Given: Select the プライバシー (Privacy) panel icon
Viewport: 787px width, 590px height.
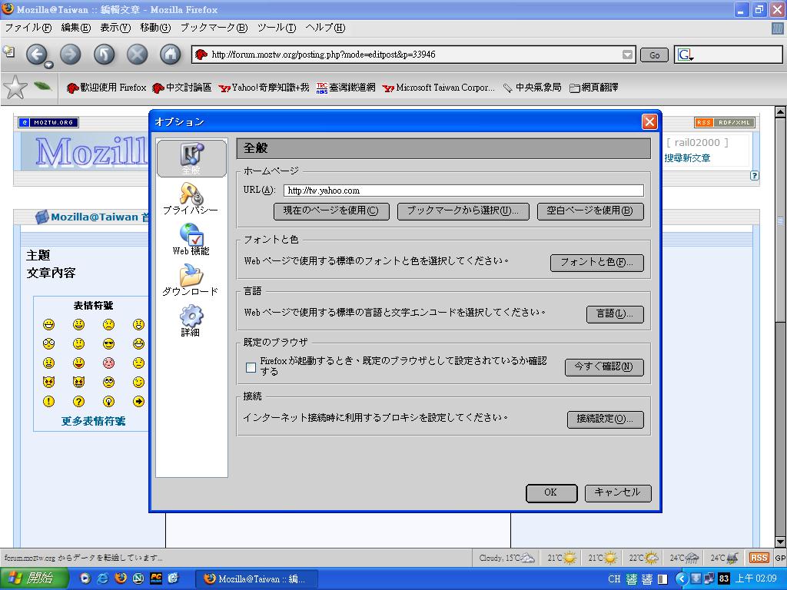Looking at the screenshot, I should pyautogui.click(x=191, y=199).
